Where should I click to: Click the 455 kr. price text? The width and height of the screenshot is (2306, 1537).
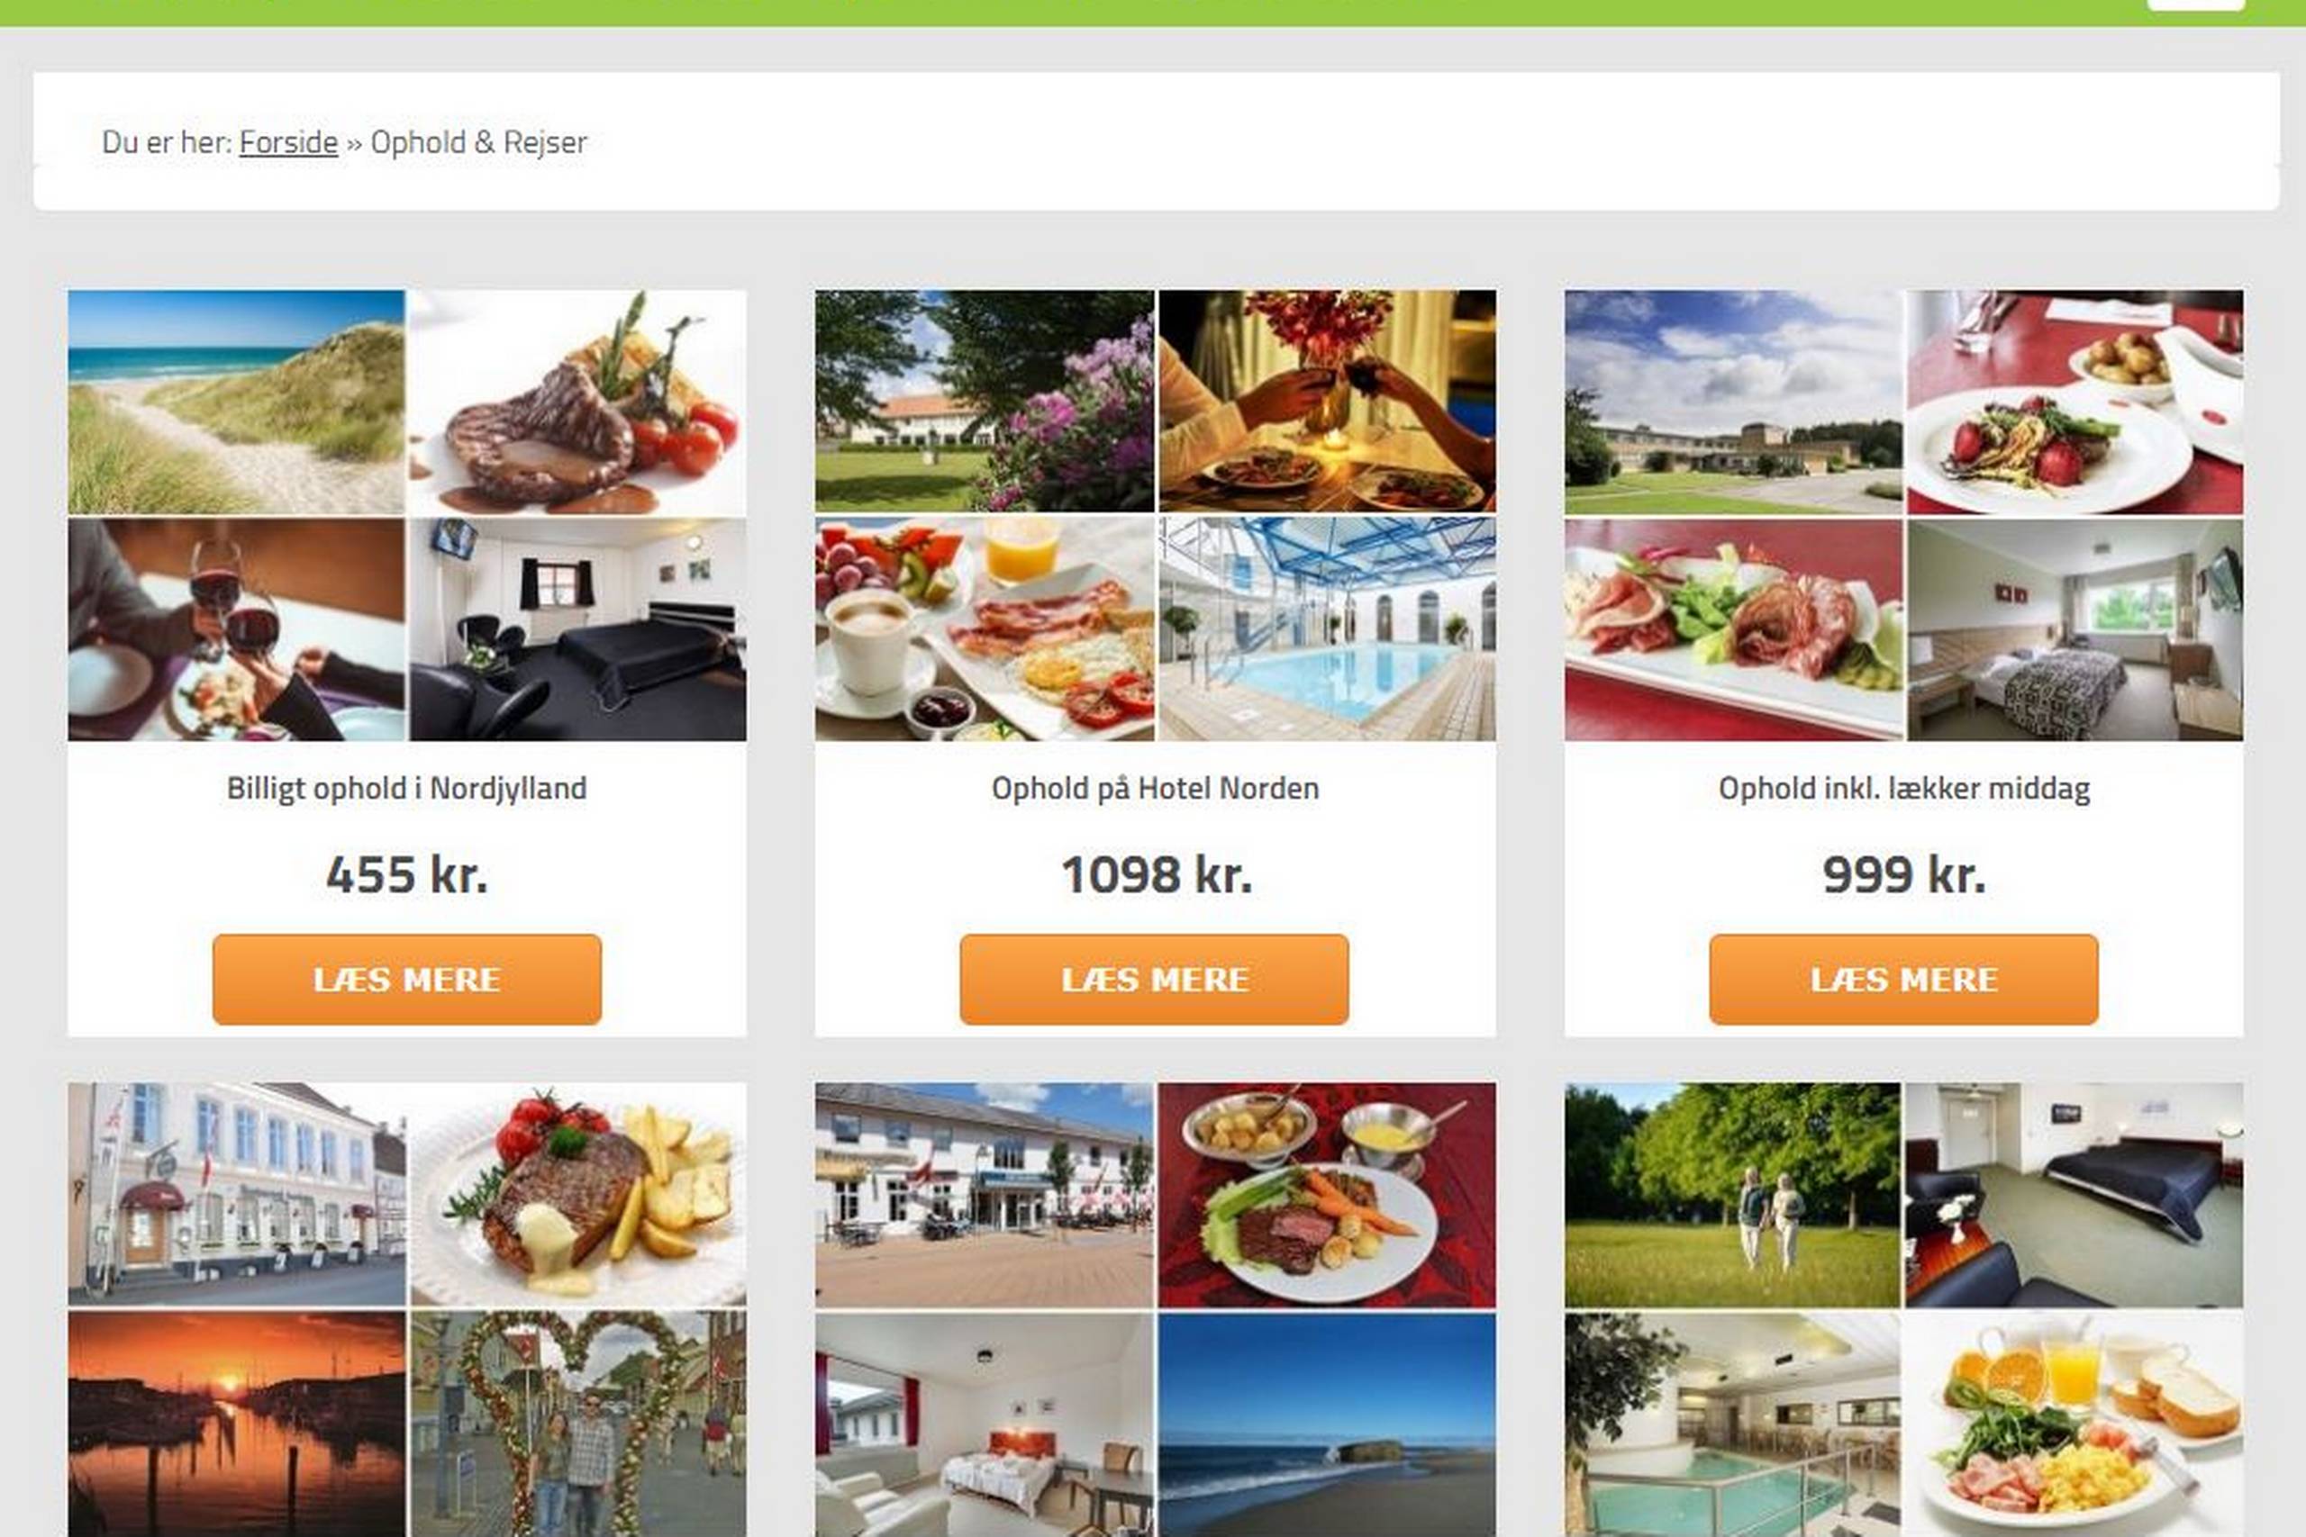(407, 873)
